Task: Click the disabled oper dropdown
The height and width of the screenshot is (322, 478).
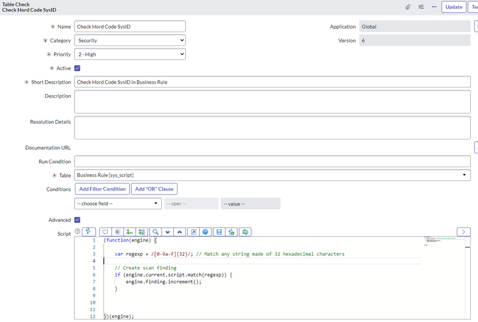Action: pos(191,204)
